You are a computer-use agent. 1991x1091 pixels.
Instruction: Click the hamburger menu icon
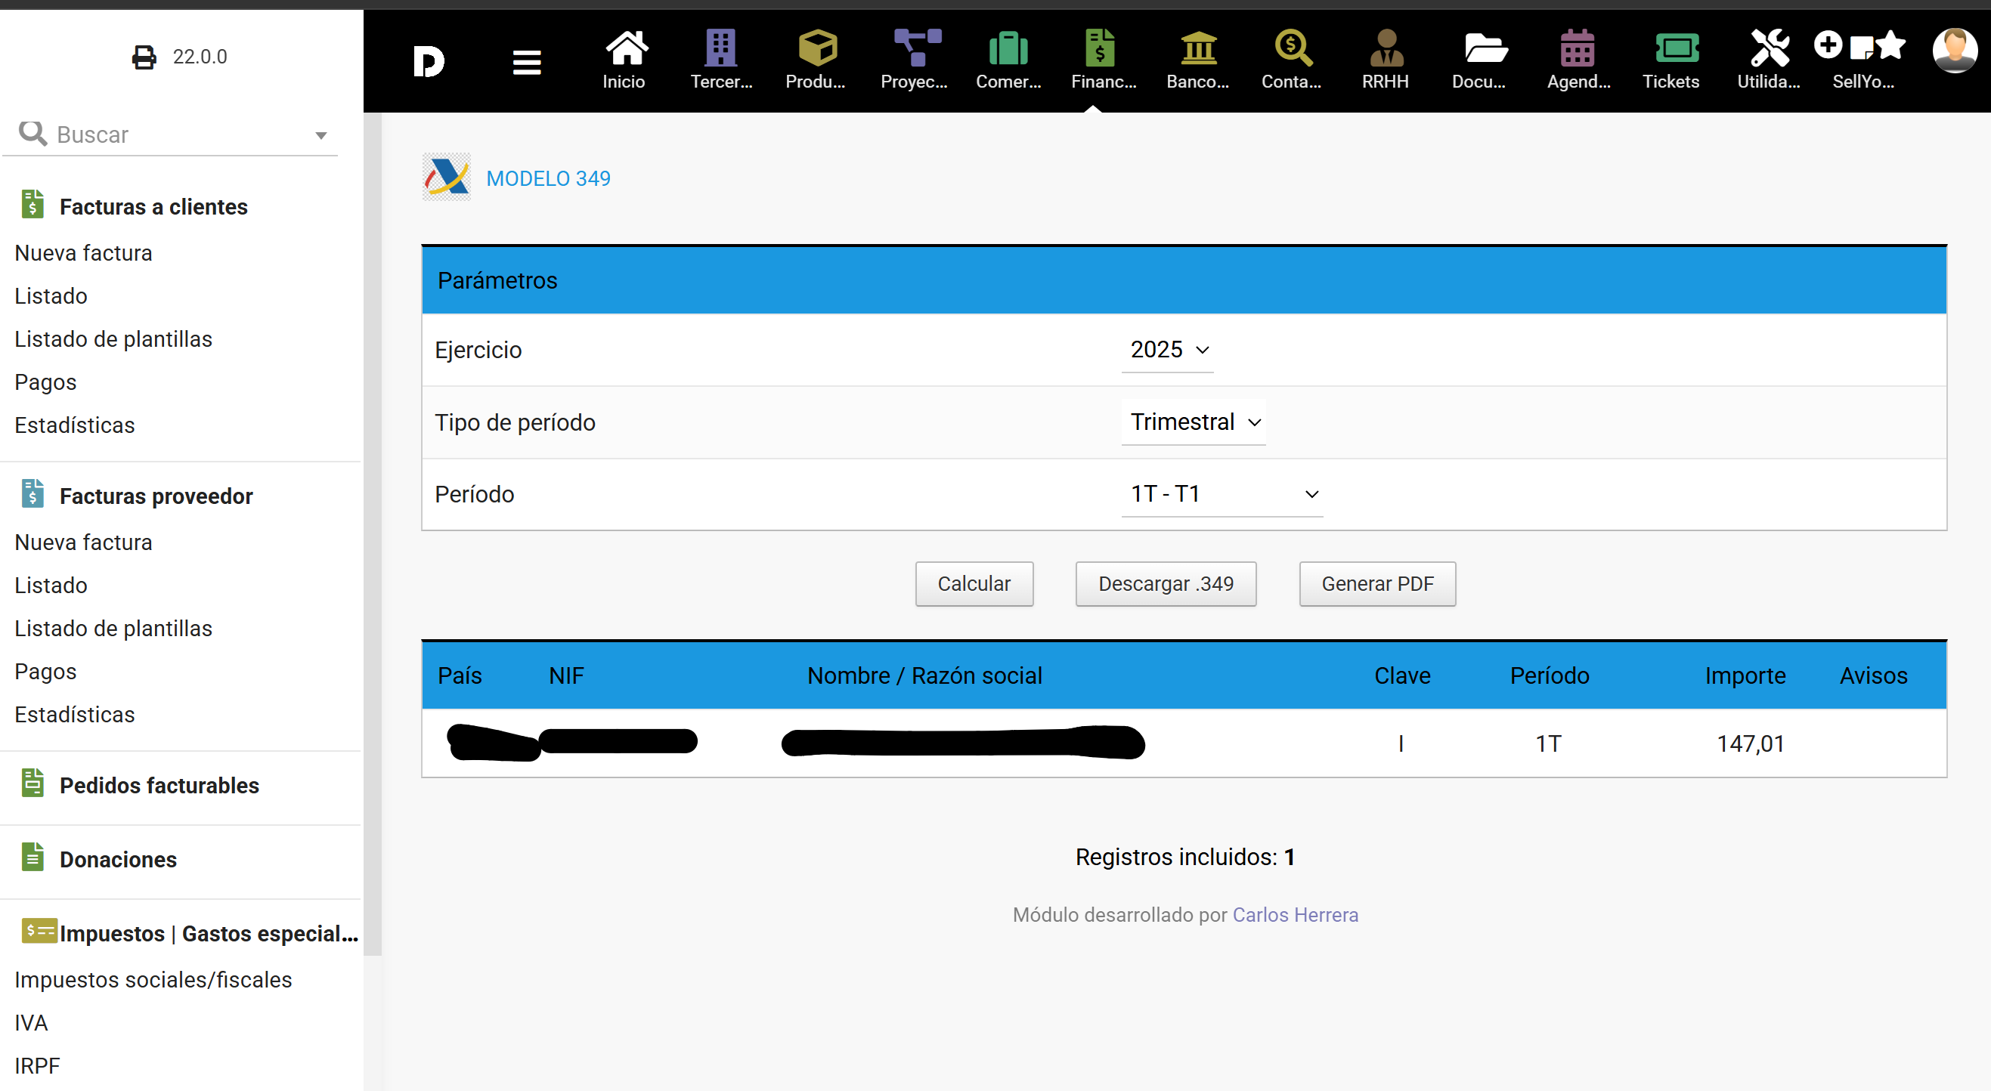(x=526, y=62)
